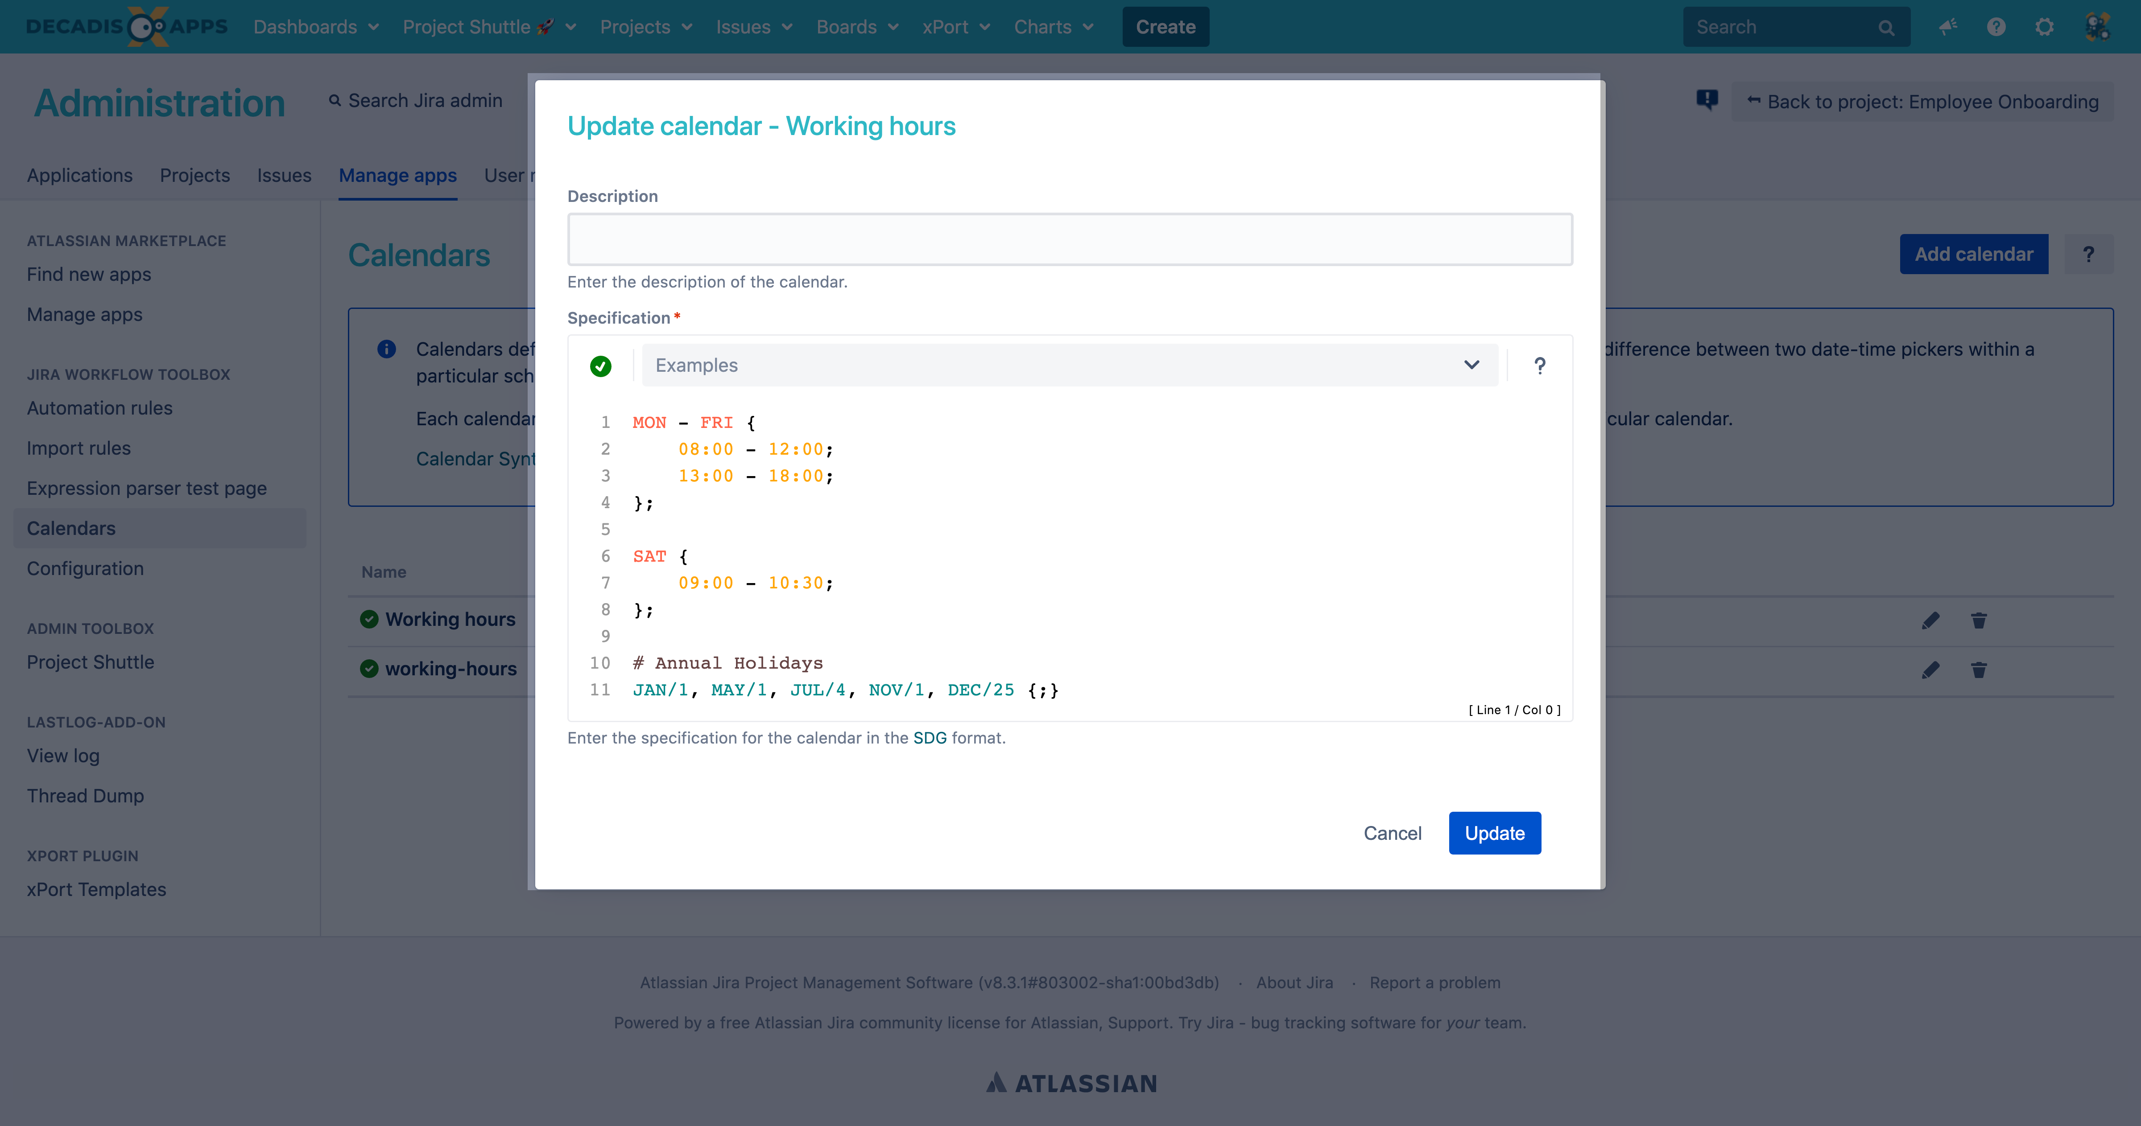Click the green validation check icon in editor
The height and width of the screenshot is (1126, 2141).
pyautogui.click(x=600, y=366)
